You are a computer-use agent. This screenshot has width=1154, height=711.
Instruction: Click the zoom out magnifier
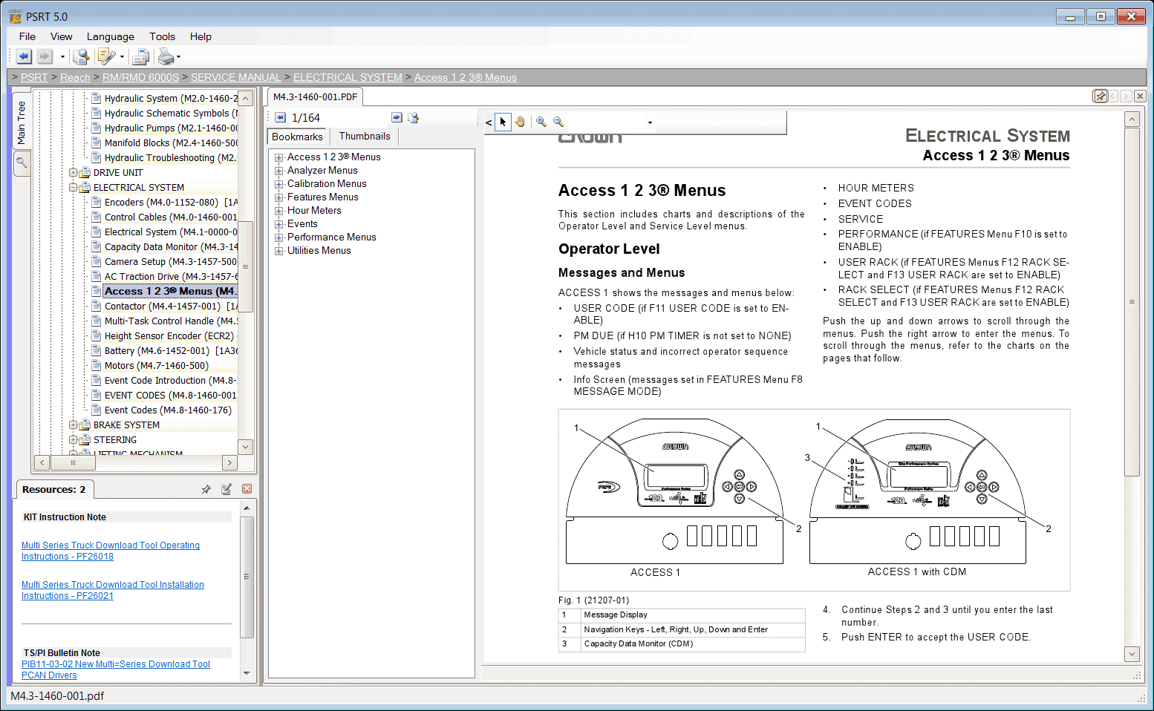pyautogui.click(x=558, y=122)
